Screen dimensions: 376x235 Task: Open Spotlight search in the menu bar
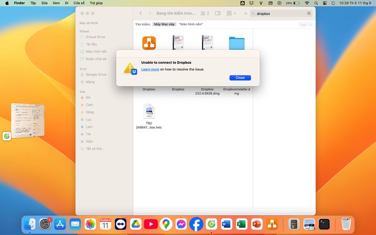tap(316, 3)
